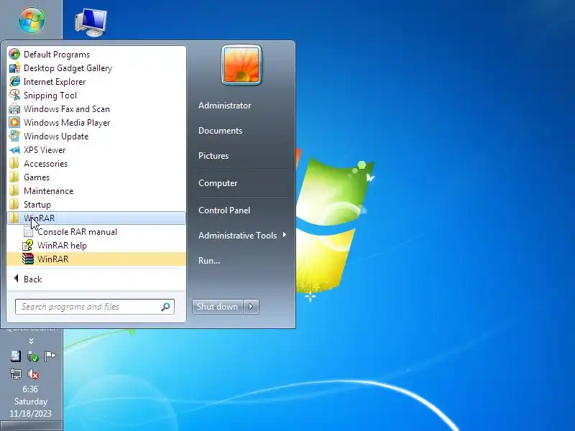The width and height of the screenshot is (575, 431).
Task: Click the Shut down button
Action: click(x=218, y=307)
